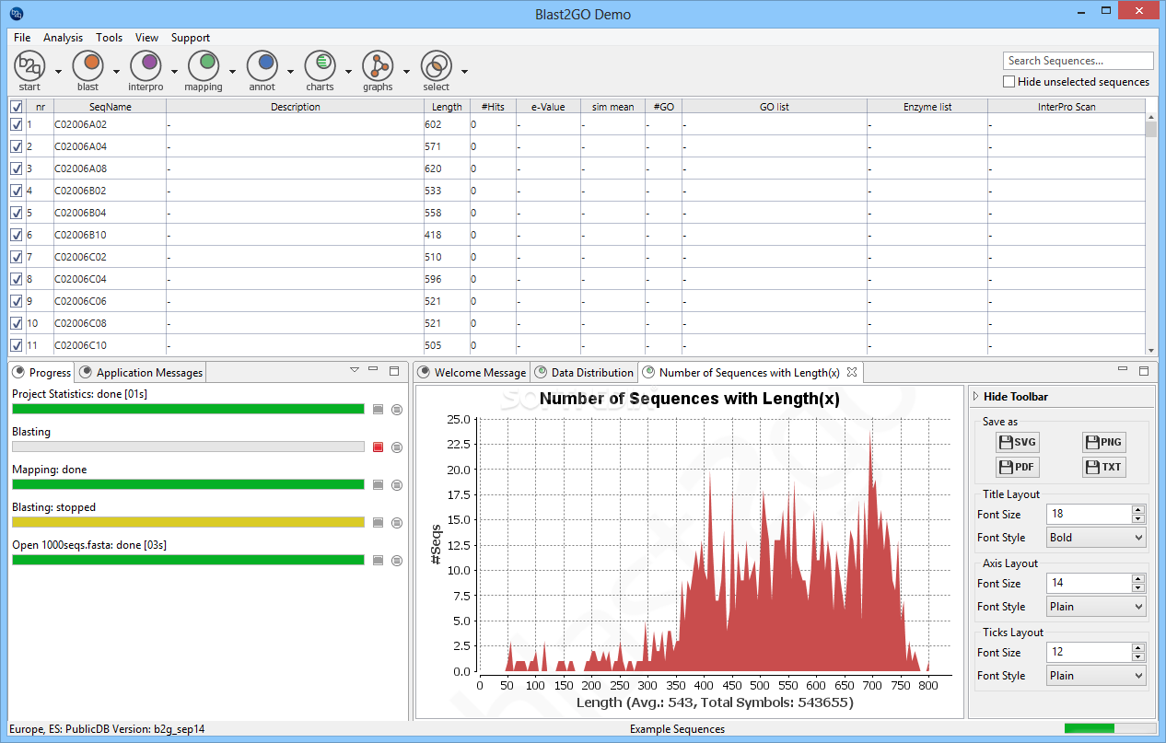Uncheck sequence C02006B04 row checkbox
This screenshot has width=1166, height=743.
click(16, 213)
